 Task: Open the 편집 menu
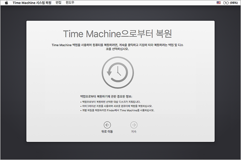click(x=58, y=3)
